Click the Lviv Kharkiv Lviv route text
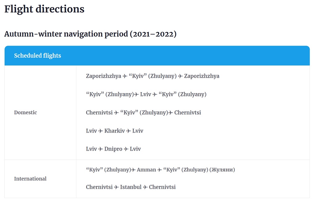Screen dimensions: 317x204 point(115,131)
